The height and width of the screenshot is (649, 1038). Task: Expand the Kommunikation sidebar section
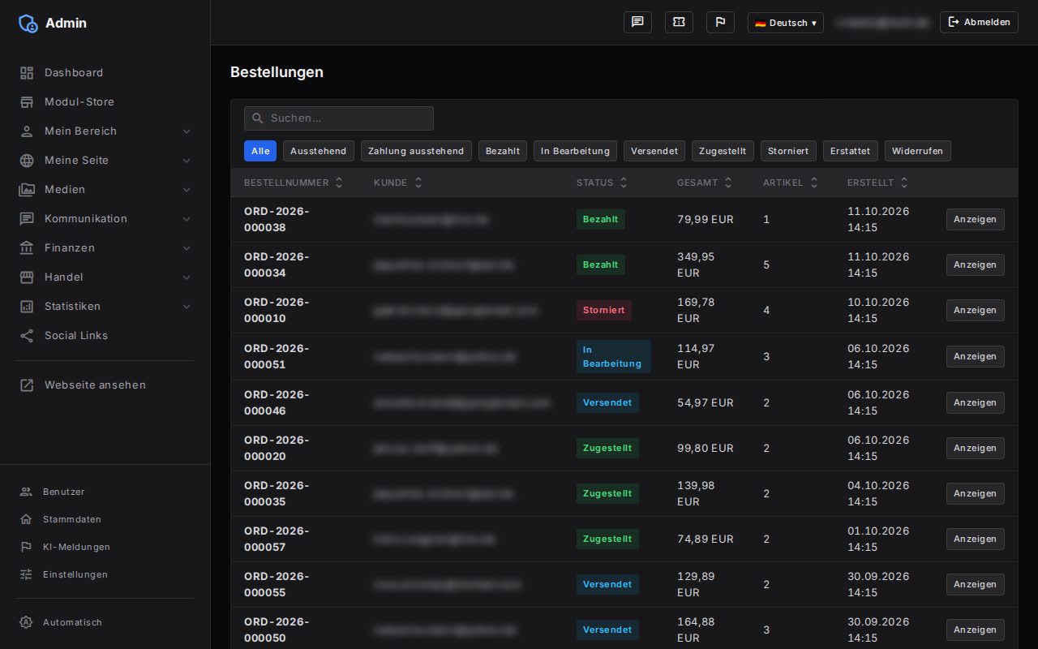pyautogui.click(x=105, y=218)
